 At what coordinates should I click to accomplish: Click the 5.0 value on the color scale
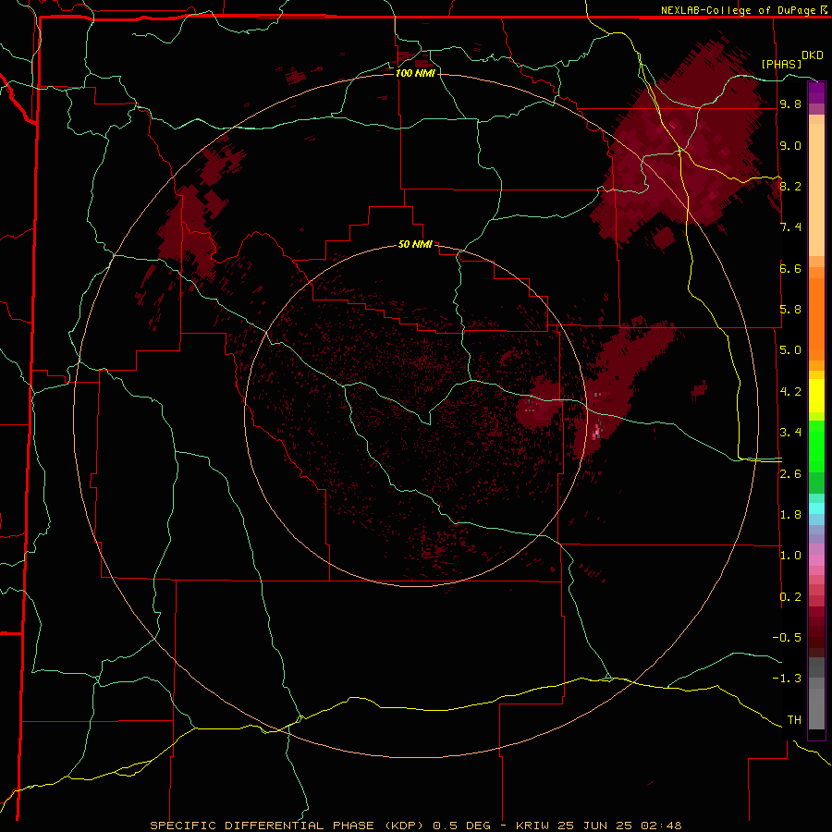(790, 350)
